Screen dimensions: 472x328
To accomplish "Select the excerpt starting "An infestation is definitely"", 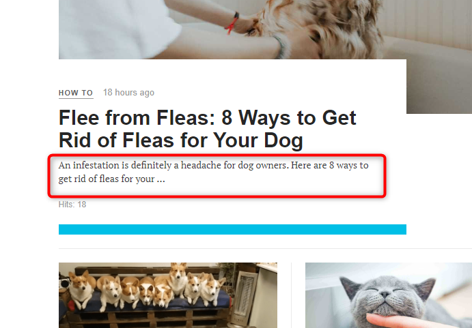I will click(x=213, y=172).
